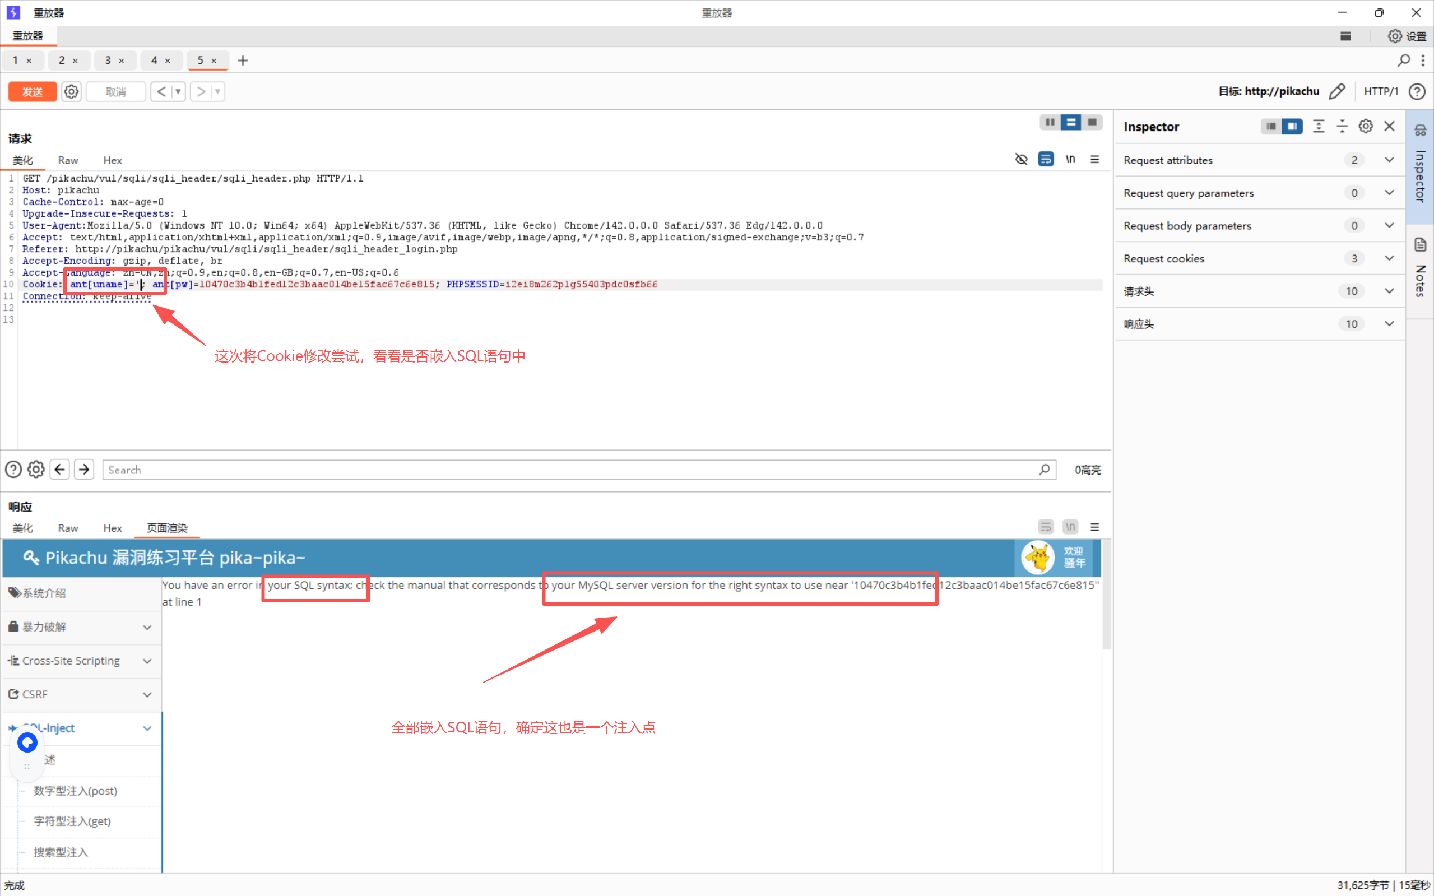Expand Request attributes section

coord(1389,160)
